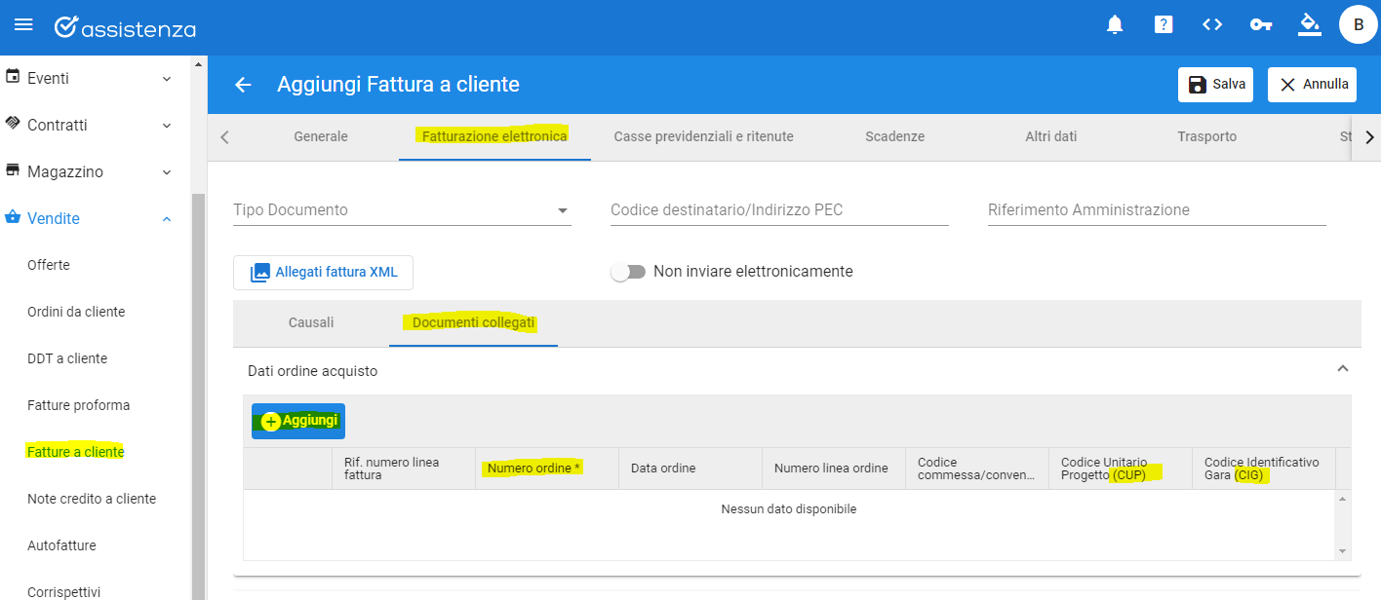The image size is (1381, 600).
Task: Click the Rif. numero linea fattura header
Action: (x=404, y=469)
